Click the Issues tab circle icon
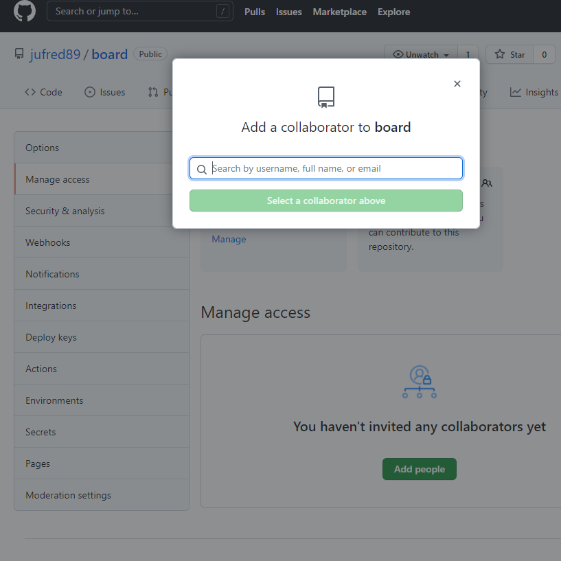The height and width of the screenshot is (561, 561). 90,92
